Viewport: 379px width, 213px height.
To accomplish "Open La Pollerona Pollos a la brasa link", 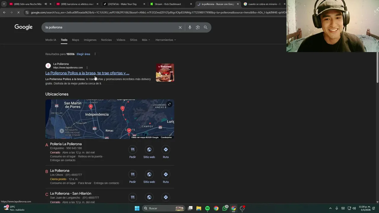I will tap(87, 73).
